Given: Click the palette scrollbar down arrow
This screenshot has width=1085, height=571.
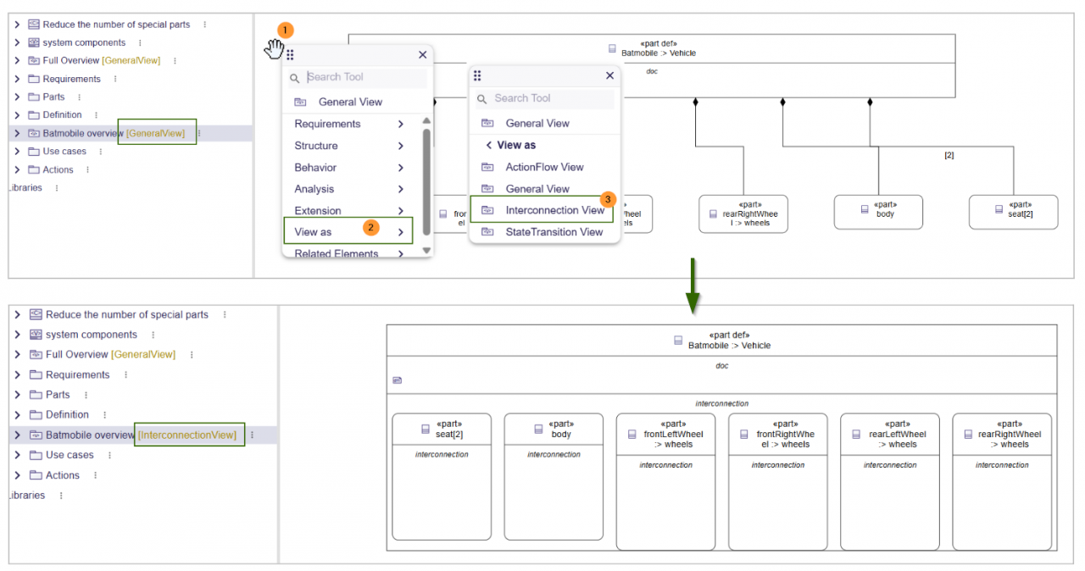Looking at the screenshot, I should [426, 251].
